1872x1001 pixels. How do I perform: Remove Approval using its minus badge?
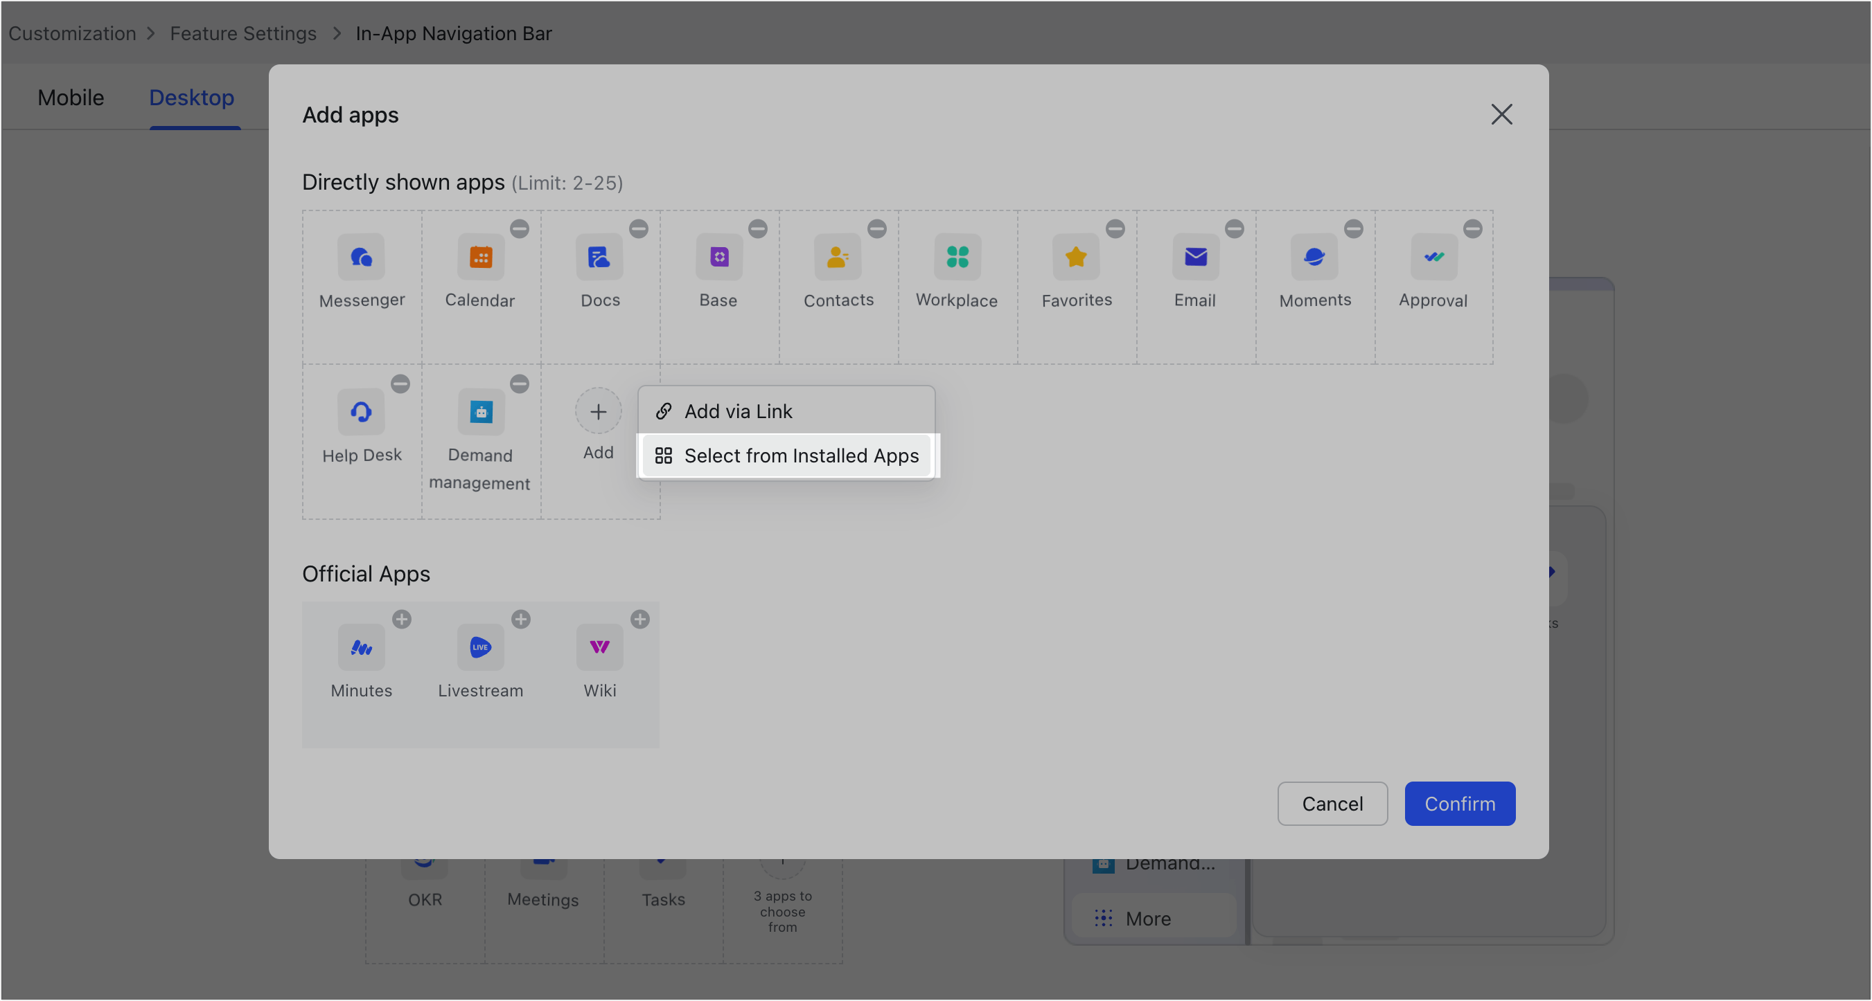point(1473,228)
